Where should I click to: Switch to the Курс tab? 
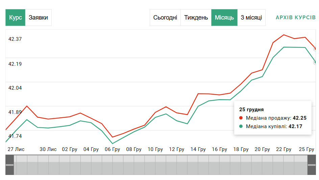point(16,18)
